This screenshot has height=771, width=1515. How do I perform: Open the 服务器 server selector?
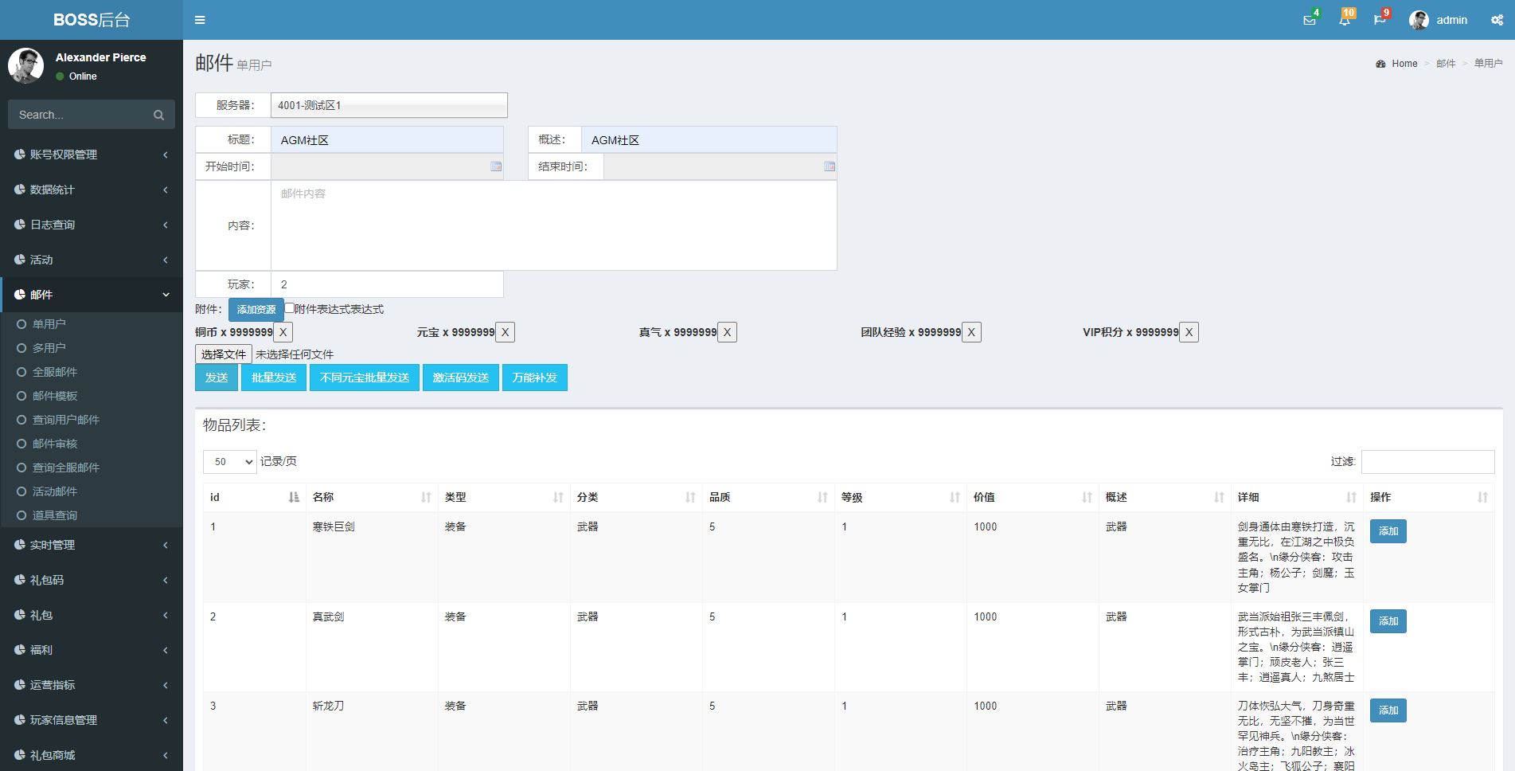[x=389, y=105]
